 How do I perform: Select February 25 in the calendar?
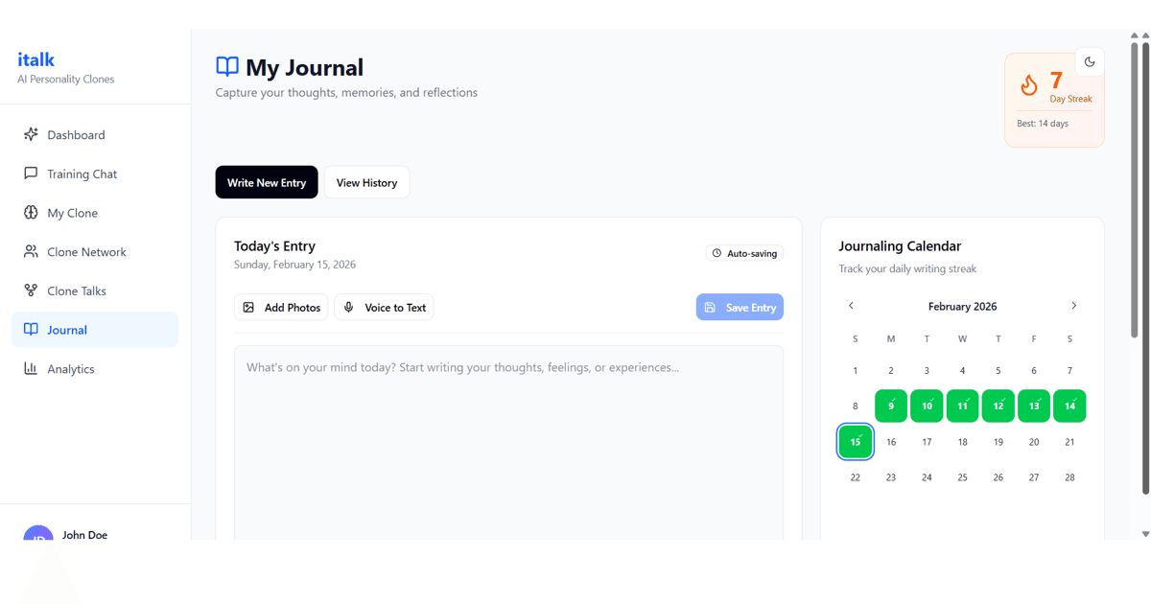(962, 477)
